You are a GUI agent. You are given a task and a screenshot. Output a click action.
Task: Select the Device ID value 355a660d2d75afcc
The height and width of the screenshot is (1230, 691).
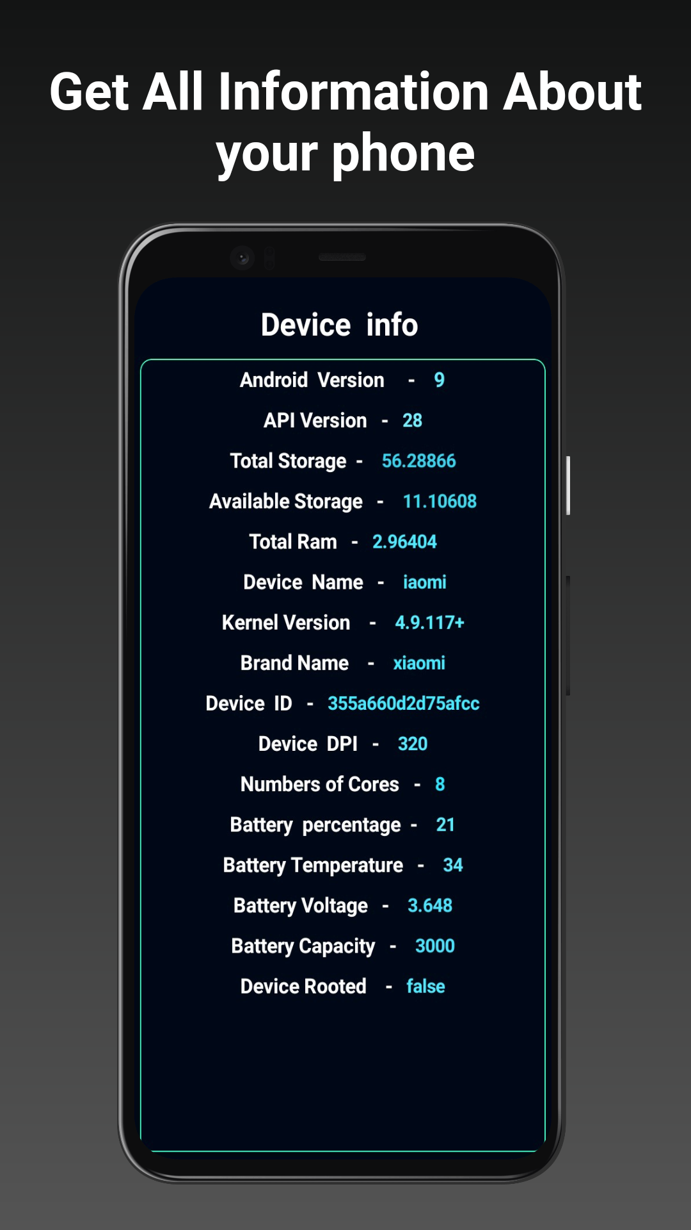coord(403,703)
